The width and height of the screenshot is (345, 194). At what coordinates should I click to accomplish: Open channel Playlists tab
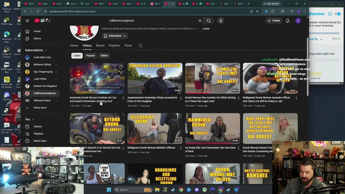(114, 46)
